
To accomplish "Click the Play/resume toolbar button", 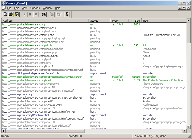I will tap(24, 14).
